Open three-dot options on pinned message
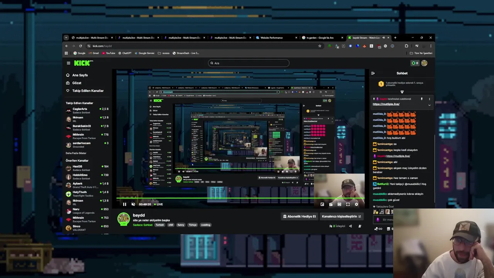The height and width of the screenshot is (278, 494). [x=429, y=99]
